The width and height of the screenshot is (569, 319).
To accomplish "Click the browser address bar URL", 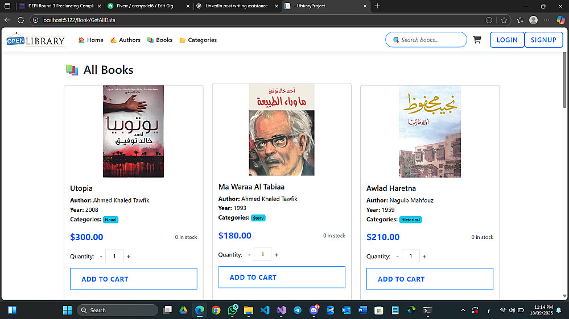I will click(79, 20).
